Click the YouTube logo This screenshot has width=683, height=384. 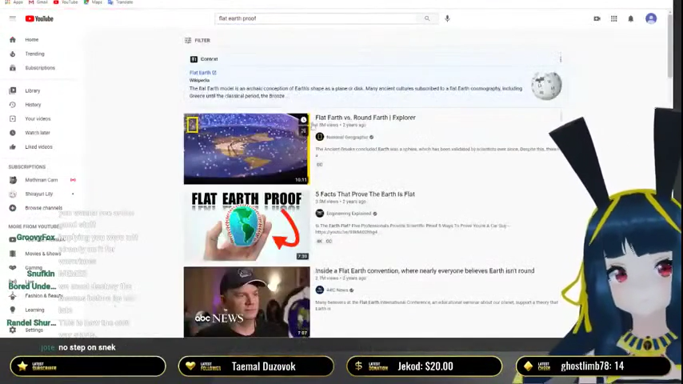pyautogui.click(x=39, y=18)
